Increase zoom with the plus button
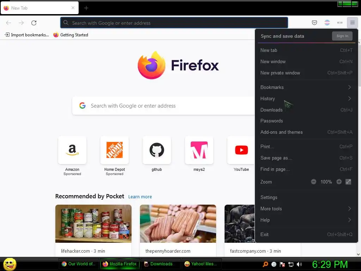Image resolution: width=361 pixels, height=271 pixels. 339,182
